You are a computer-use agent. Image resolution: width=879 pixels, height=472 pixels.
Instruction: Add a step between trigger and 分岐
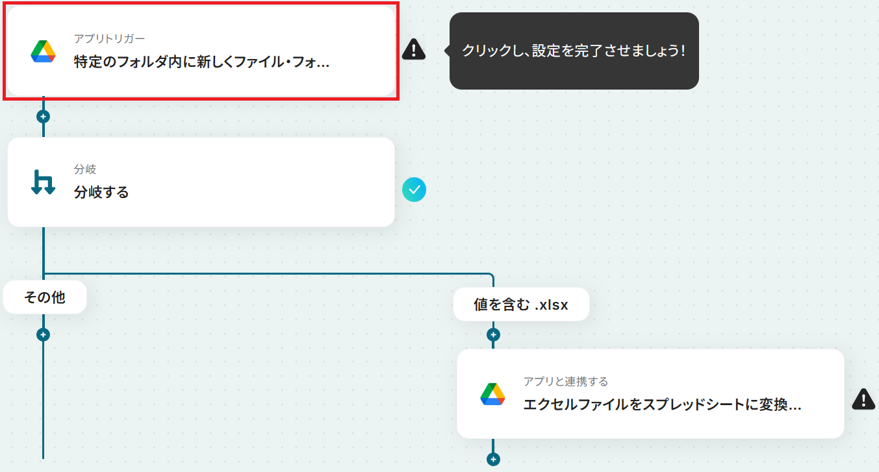pos(44,117)
